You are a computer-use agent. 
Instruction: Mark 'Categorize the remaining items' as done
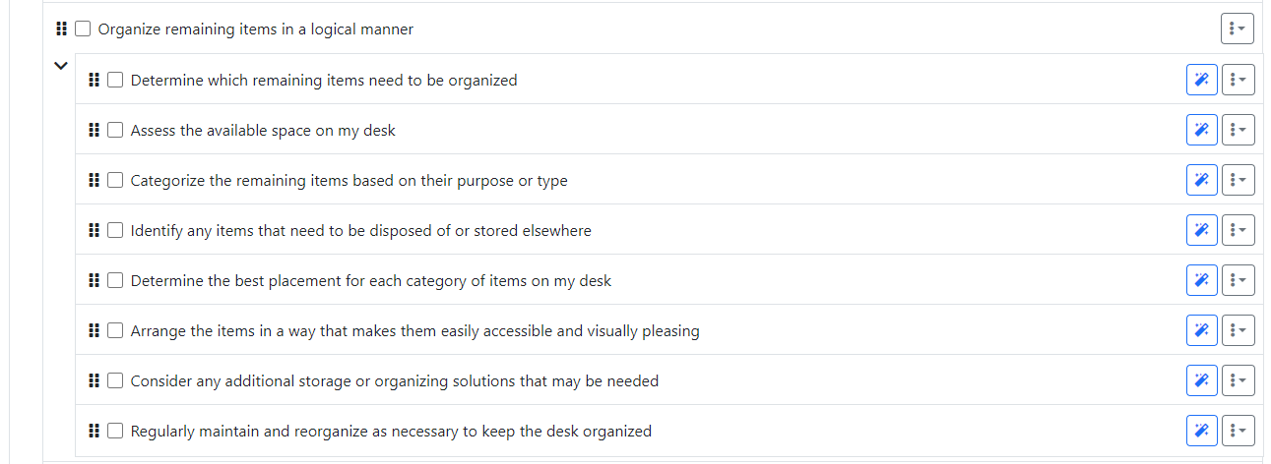(x=115, y=180)
